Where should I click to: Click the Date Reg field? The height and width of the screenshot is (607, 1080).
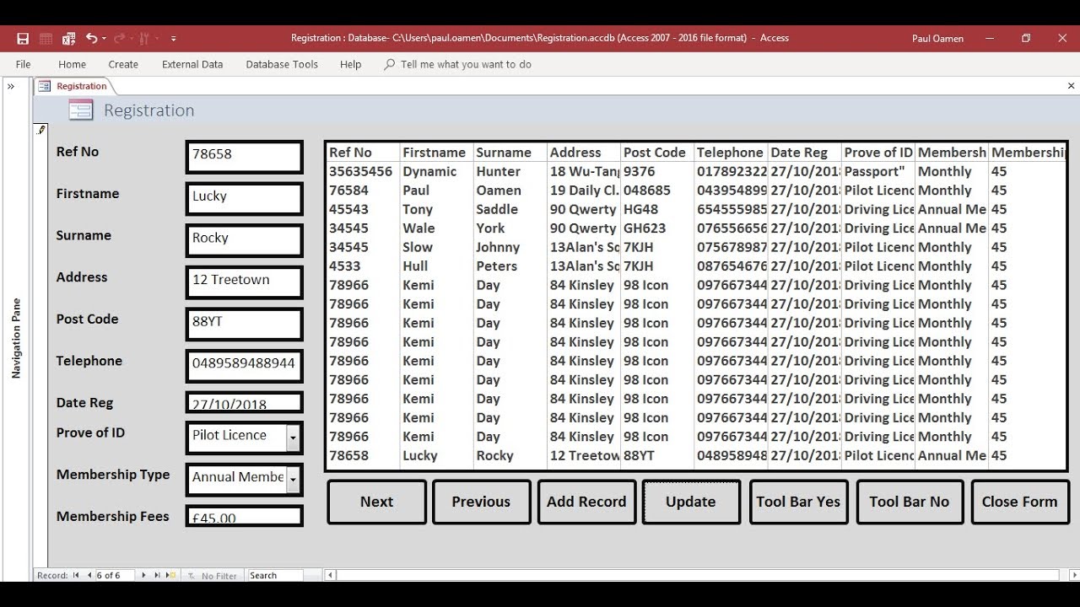[244, 402]
